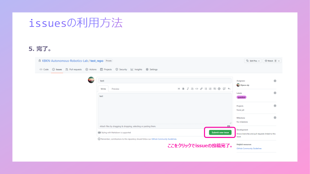This screenshot has width=310, height=174.
Task: Mention a user with the @ icon
Action: point(219,89)
